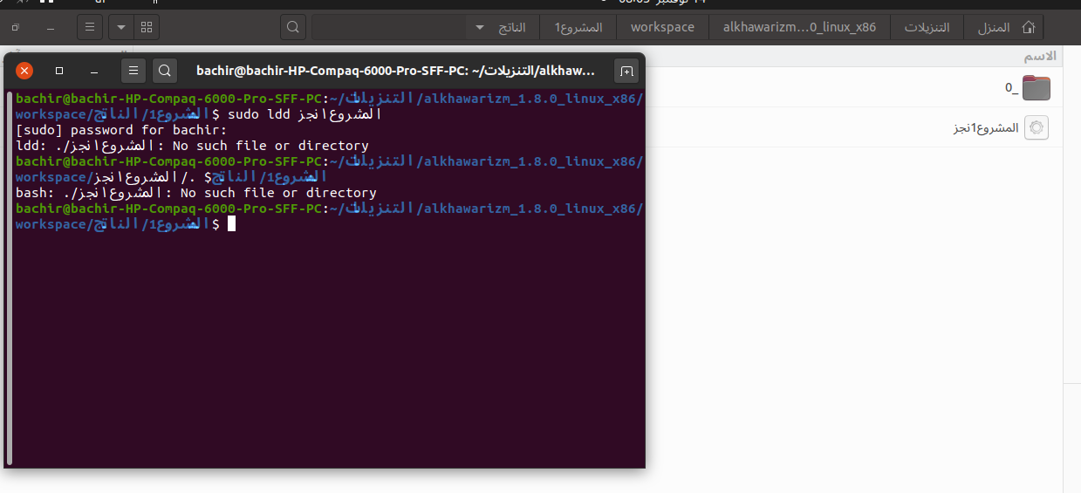Open the الناتج current folder dropdown
The width and height of the screenshot is (1081, 493).
[501, 27]
